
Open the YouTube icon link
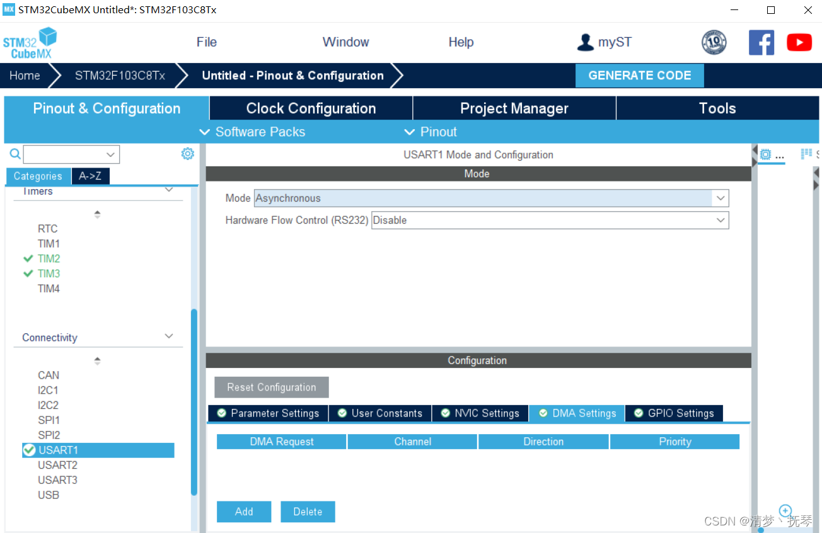point(799,42)
